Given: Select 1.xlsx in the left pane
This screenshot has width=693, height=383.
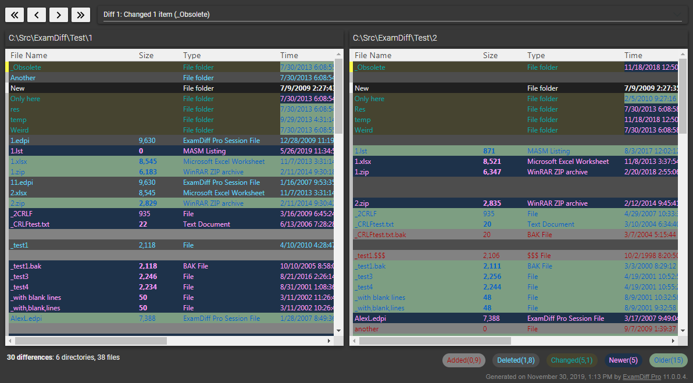Looking at the screenshot, I should (x=170, y=162).
